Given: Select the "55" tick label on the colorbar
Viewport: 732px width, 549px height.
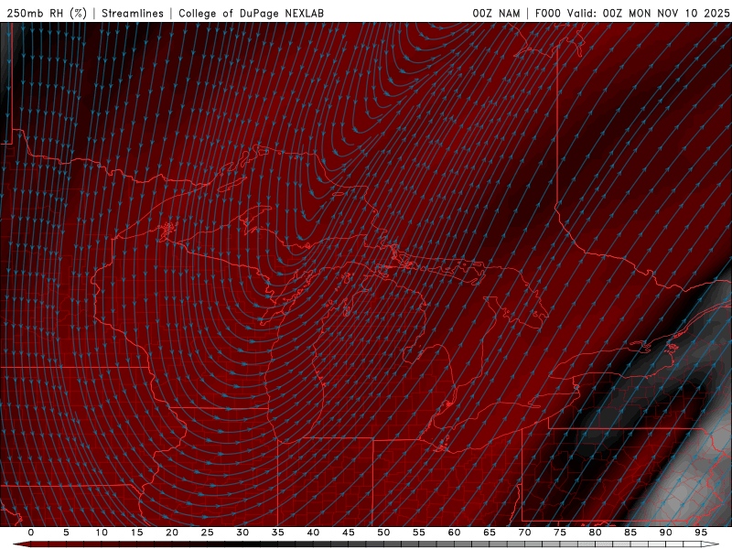Looking at the screenshot, I should 419,533.
